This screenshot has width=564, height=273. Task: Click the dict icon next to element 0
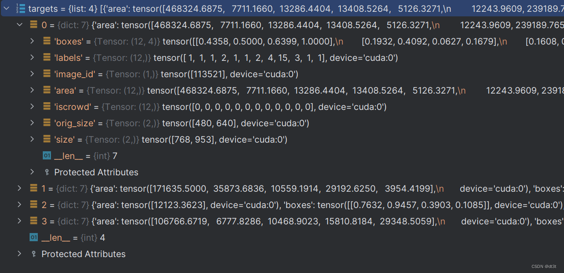pos(34,25)
